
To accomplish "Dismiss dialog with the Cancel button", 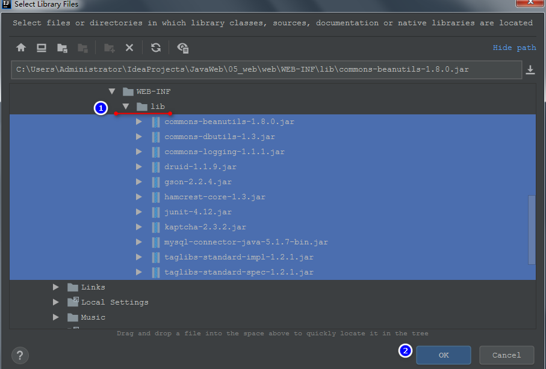I will (x=507, y=355).
